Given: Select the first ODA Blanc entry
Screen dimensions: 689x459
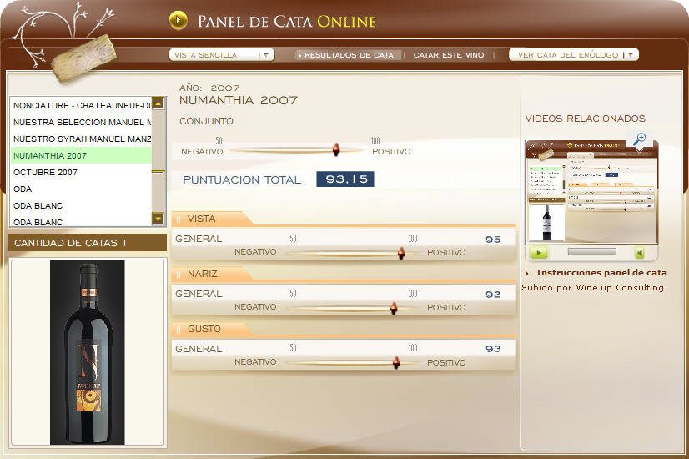Looking at the screenshot, I should tap(81, 206).
